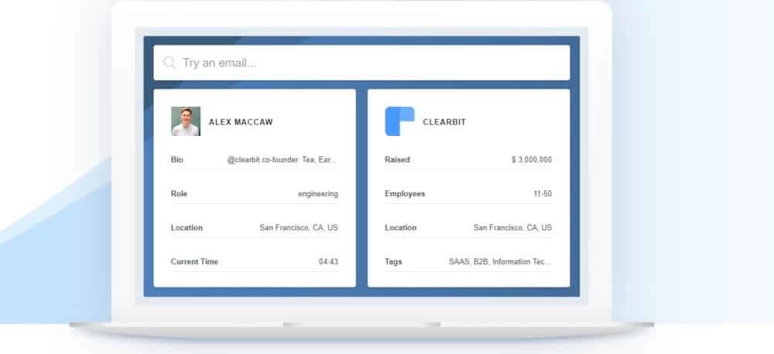Click the Location label in the Clearbit card
The width and height of the screenshot is (774, 354).
[x=400, y=228]
